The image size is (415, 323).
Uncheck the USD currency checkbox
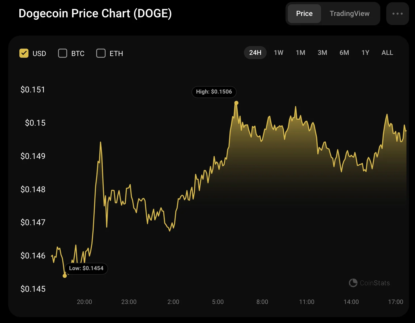(24, 53)
